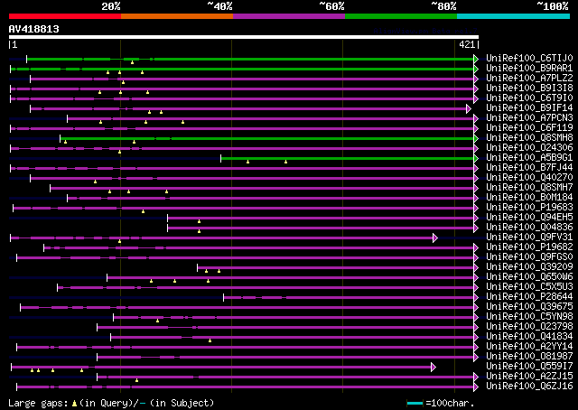Click the AV418813 query name label
This screenshot has width=578, height=410.
pos(34,29)
